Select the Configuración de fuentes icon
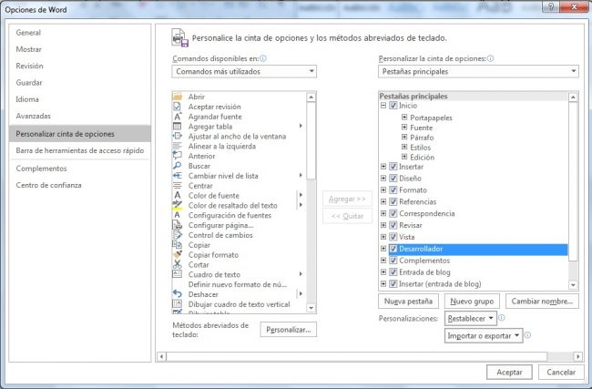Screen dimensions: 592x389 (177, 215)
